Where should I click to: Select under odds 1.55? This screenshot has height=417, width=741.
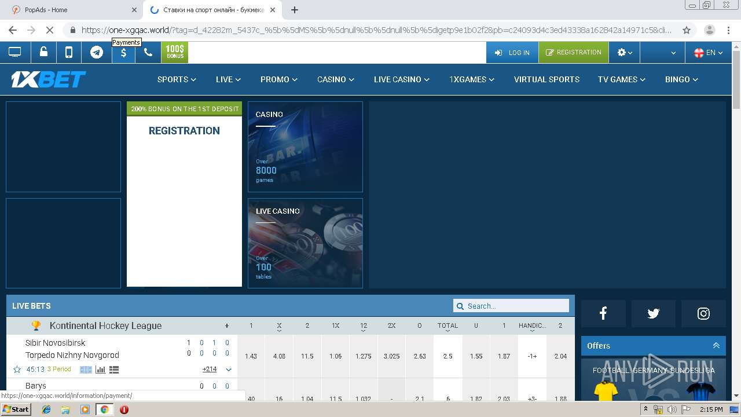[x=476, y=356]
